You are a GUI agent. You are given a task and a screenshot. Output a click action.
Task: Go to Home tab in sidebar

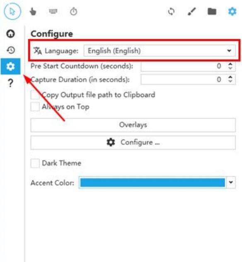coord(10,34)
